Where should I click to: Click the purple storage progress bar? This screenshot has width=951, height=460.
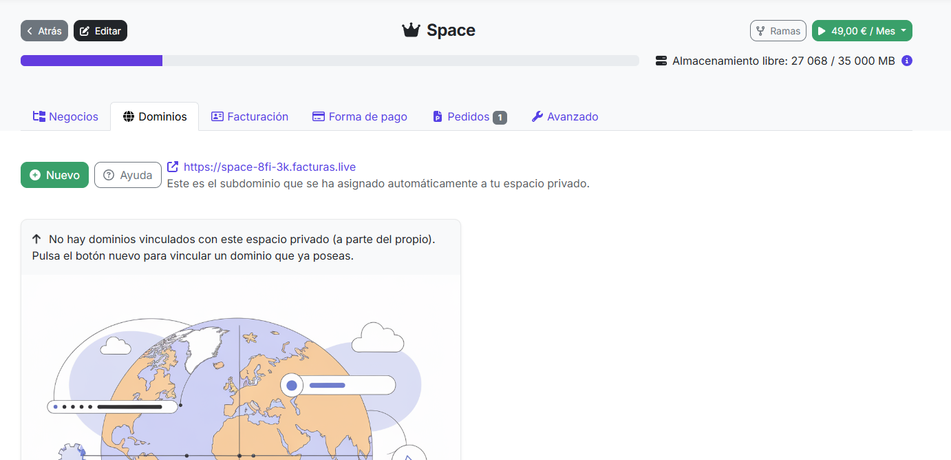tap(92, 61)
